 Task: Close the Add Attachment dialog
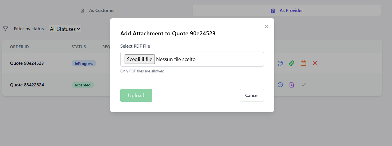point(267,27)
